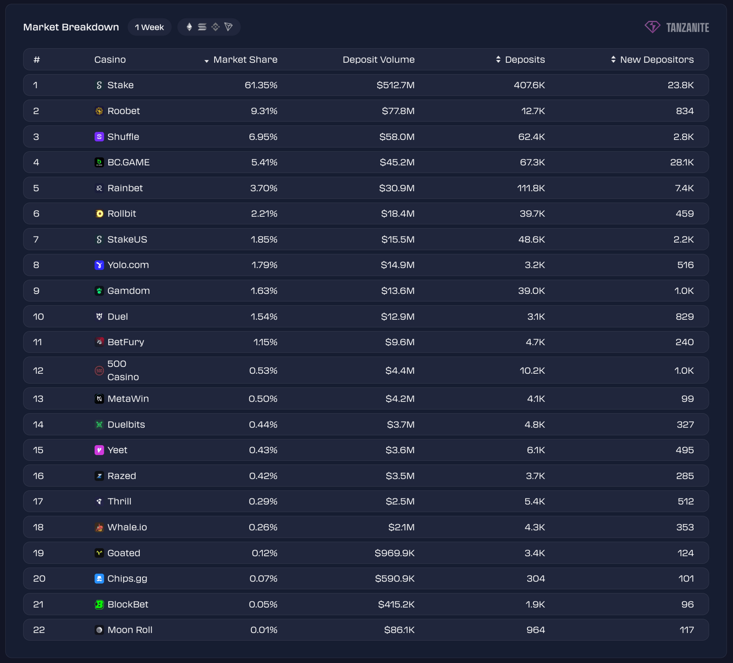Open the 1 Week timeframe selector
This screenshot has width=733, height=663.
(149, 27)
